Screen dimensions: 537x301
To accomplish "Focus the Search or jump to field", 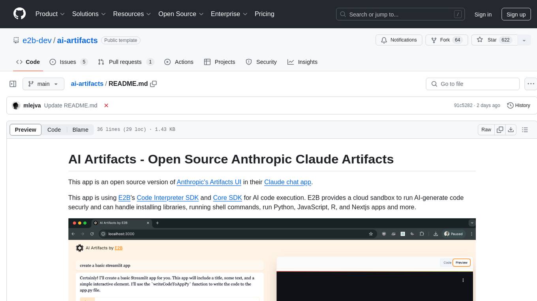I will tap(401, 14).
